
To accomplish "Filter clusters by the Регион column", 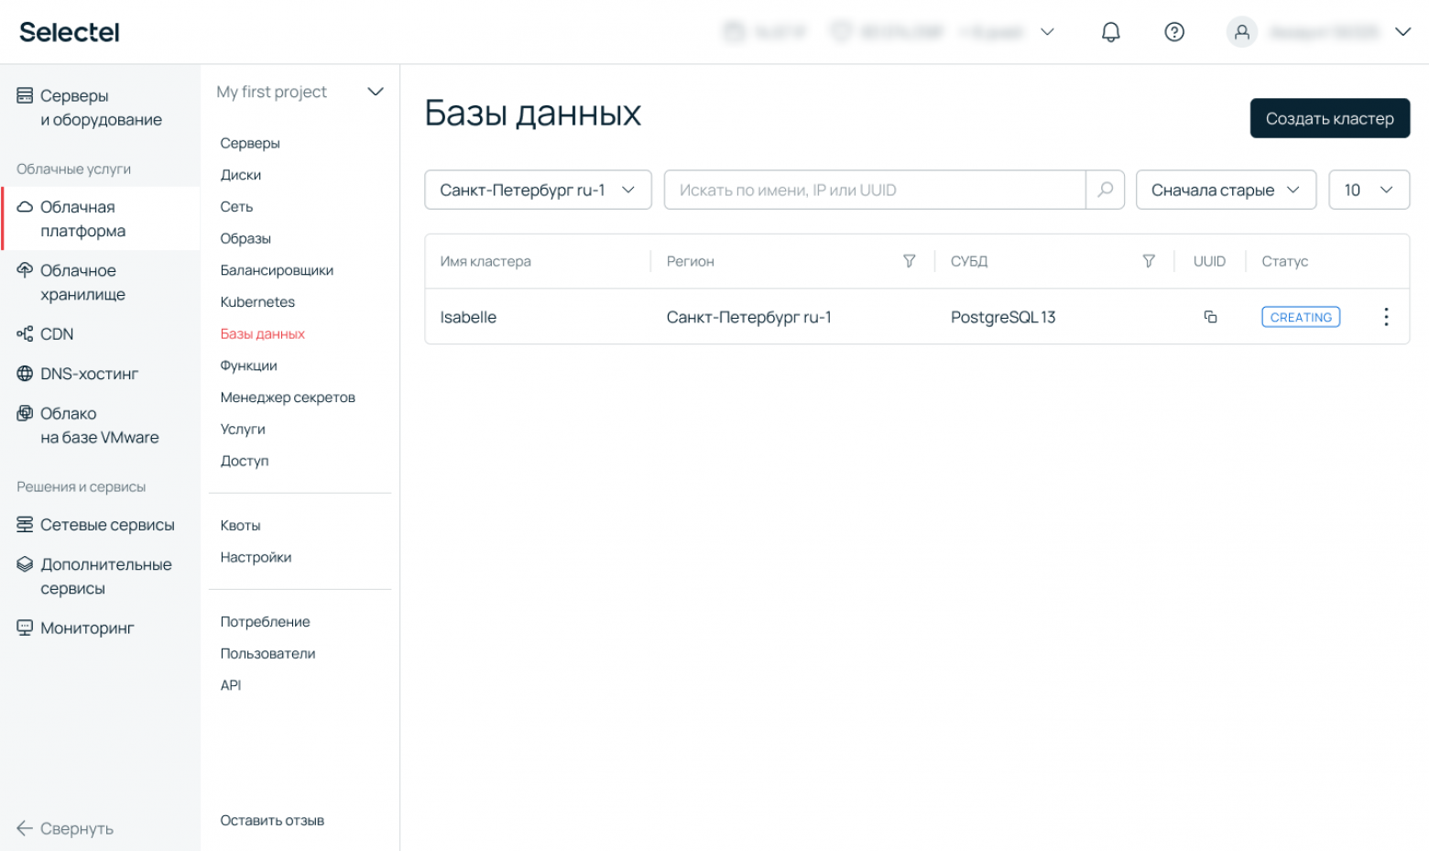I will (909, 261).
